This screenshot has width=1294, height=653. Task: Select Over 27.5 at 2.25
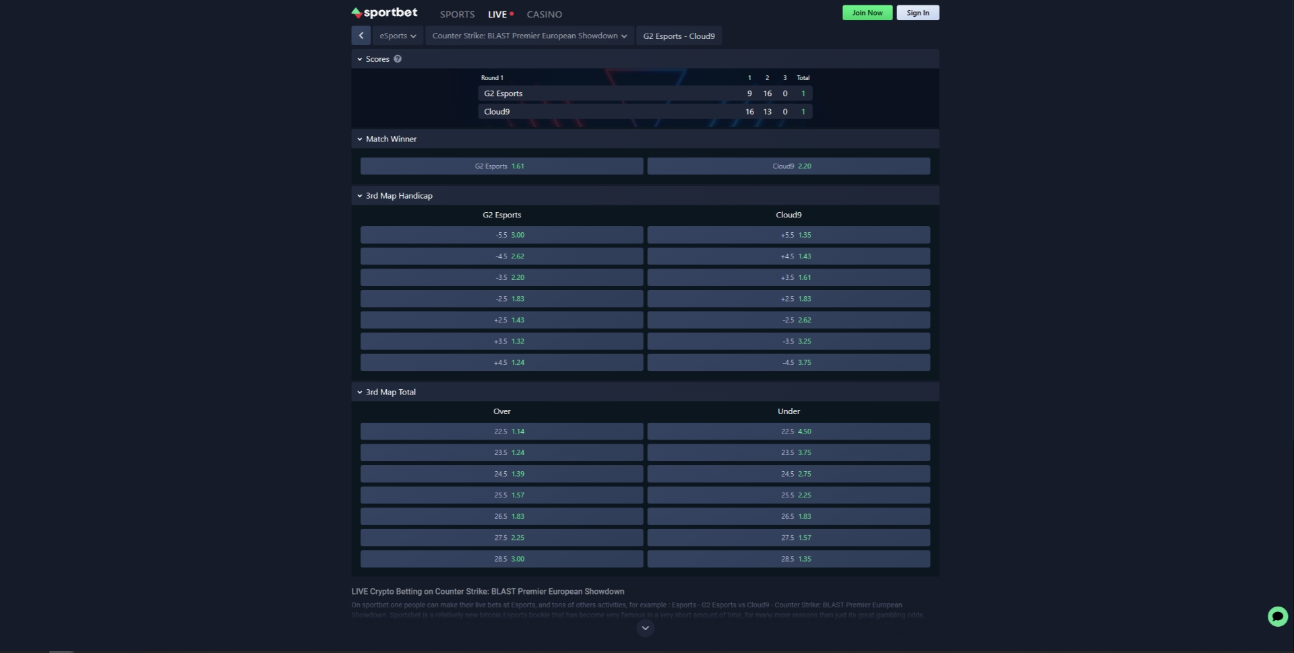coord(501,538)
